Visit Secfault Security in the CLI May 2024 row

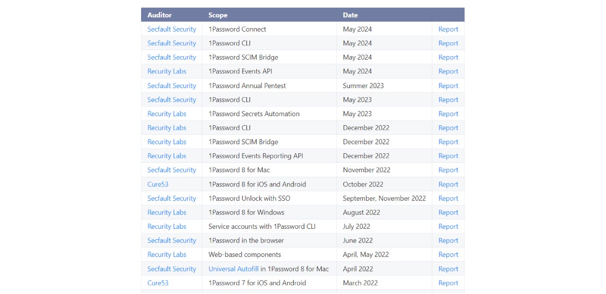(172, 43)
